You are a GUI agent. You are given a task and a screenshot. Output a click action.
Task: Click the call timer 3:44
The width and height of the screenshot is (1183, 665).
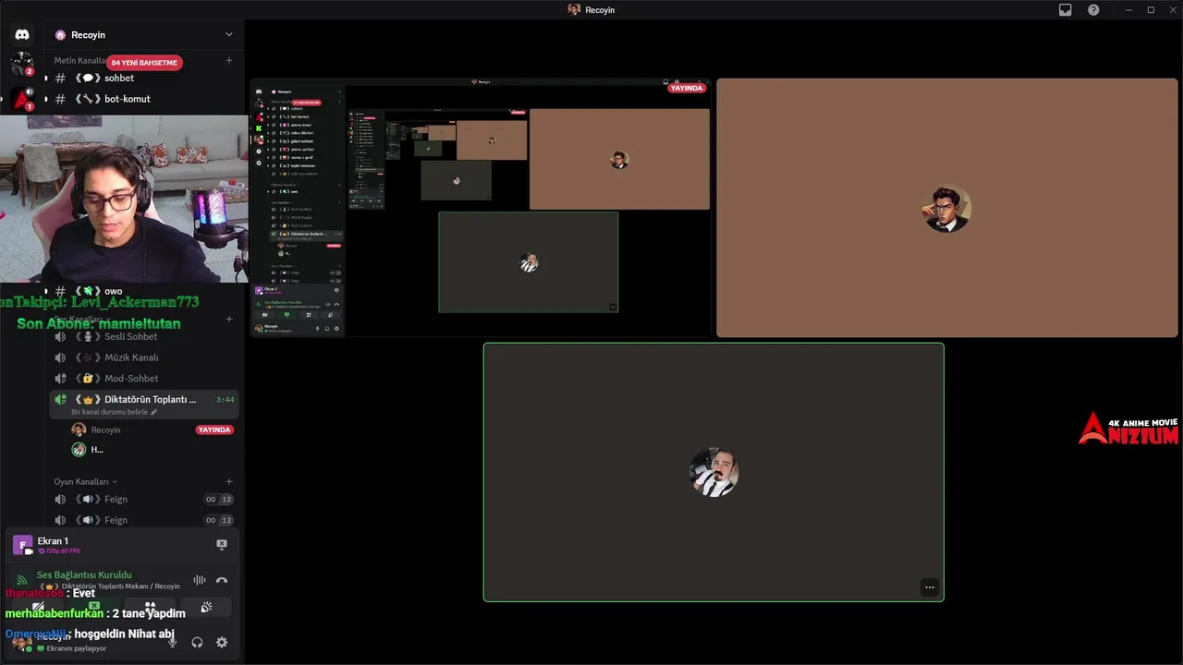coord(225,400)
